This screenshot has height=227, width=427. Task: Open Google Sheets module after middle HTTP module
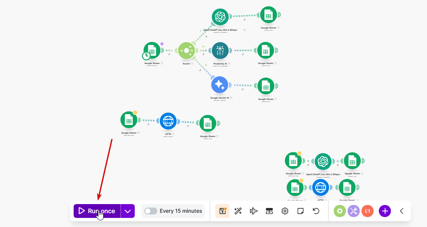coord(208,124)
